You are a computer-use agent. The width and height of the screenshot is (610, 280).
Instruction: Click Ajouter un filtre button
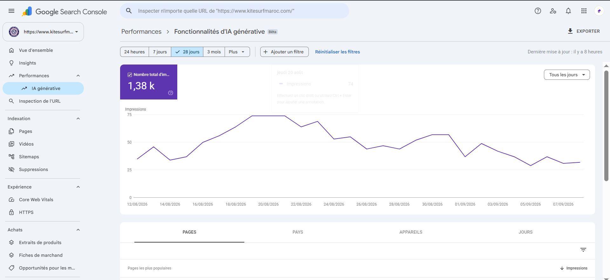[x=284, y=52]
